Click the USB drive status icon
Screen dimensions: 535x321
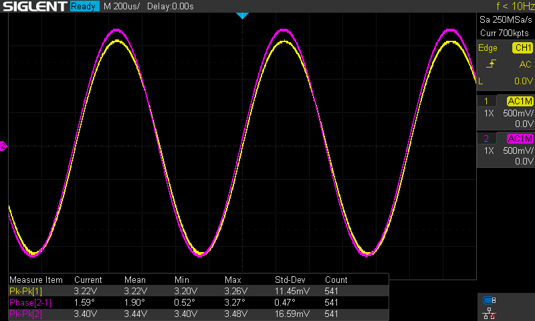click(489, 300)
